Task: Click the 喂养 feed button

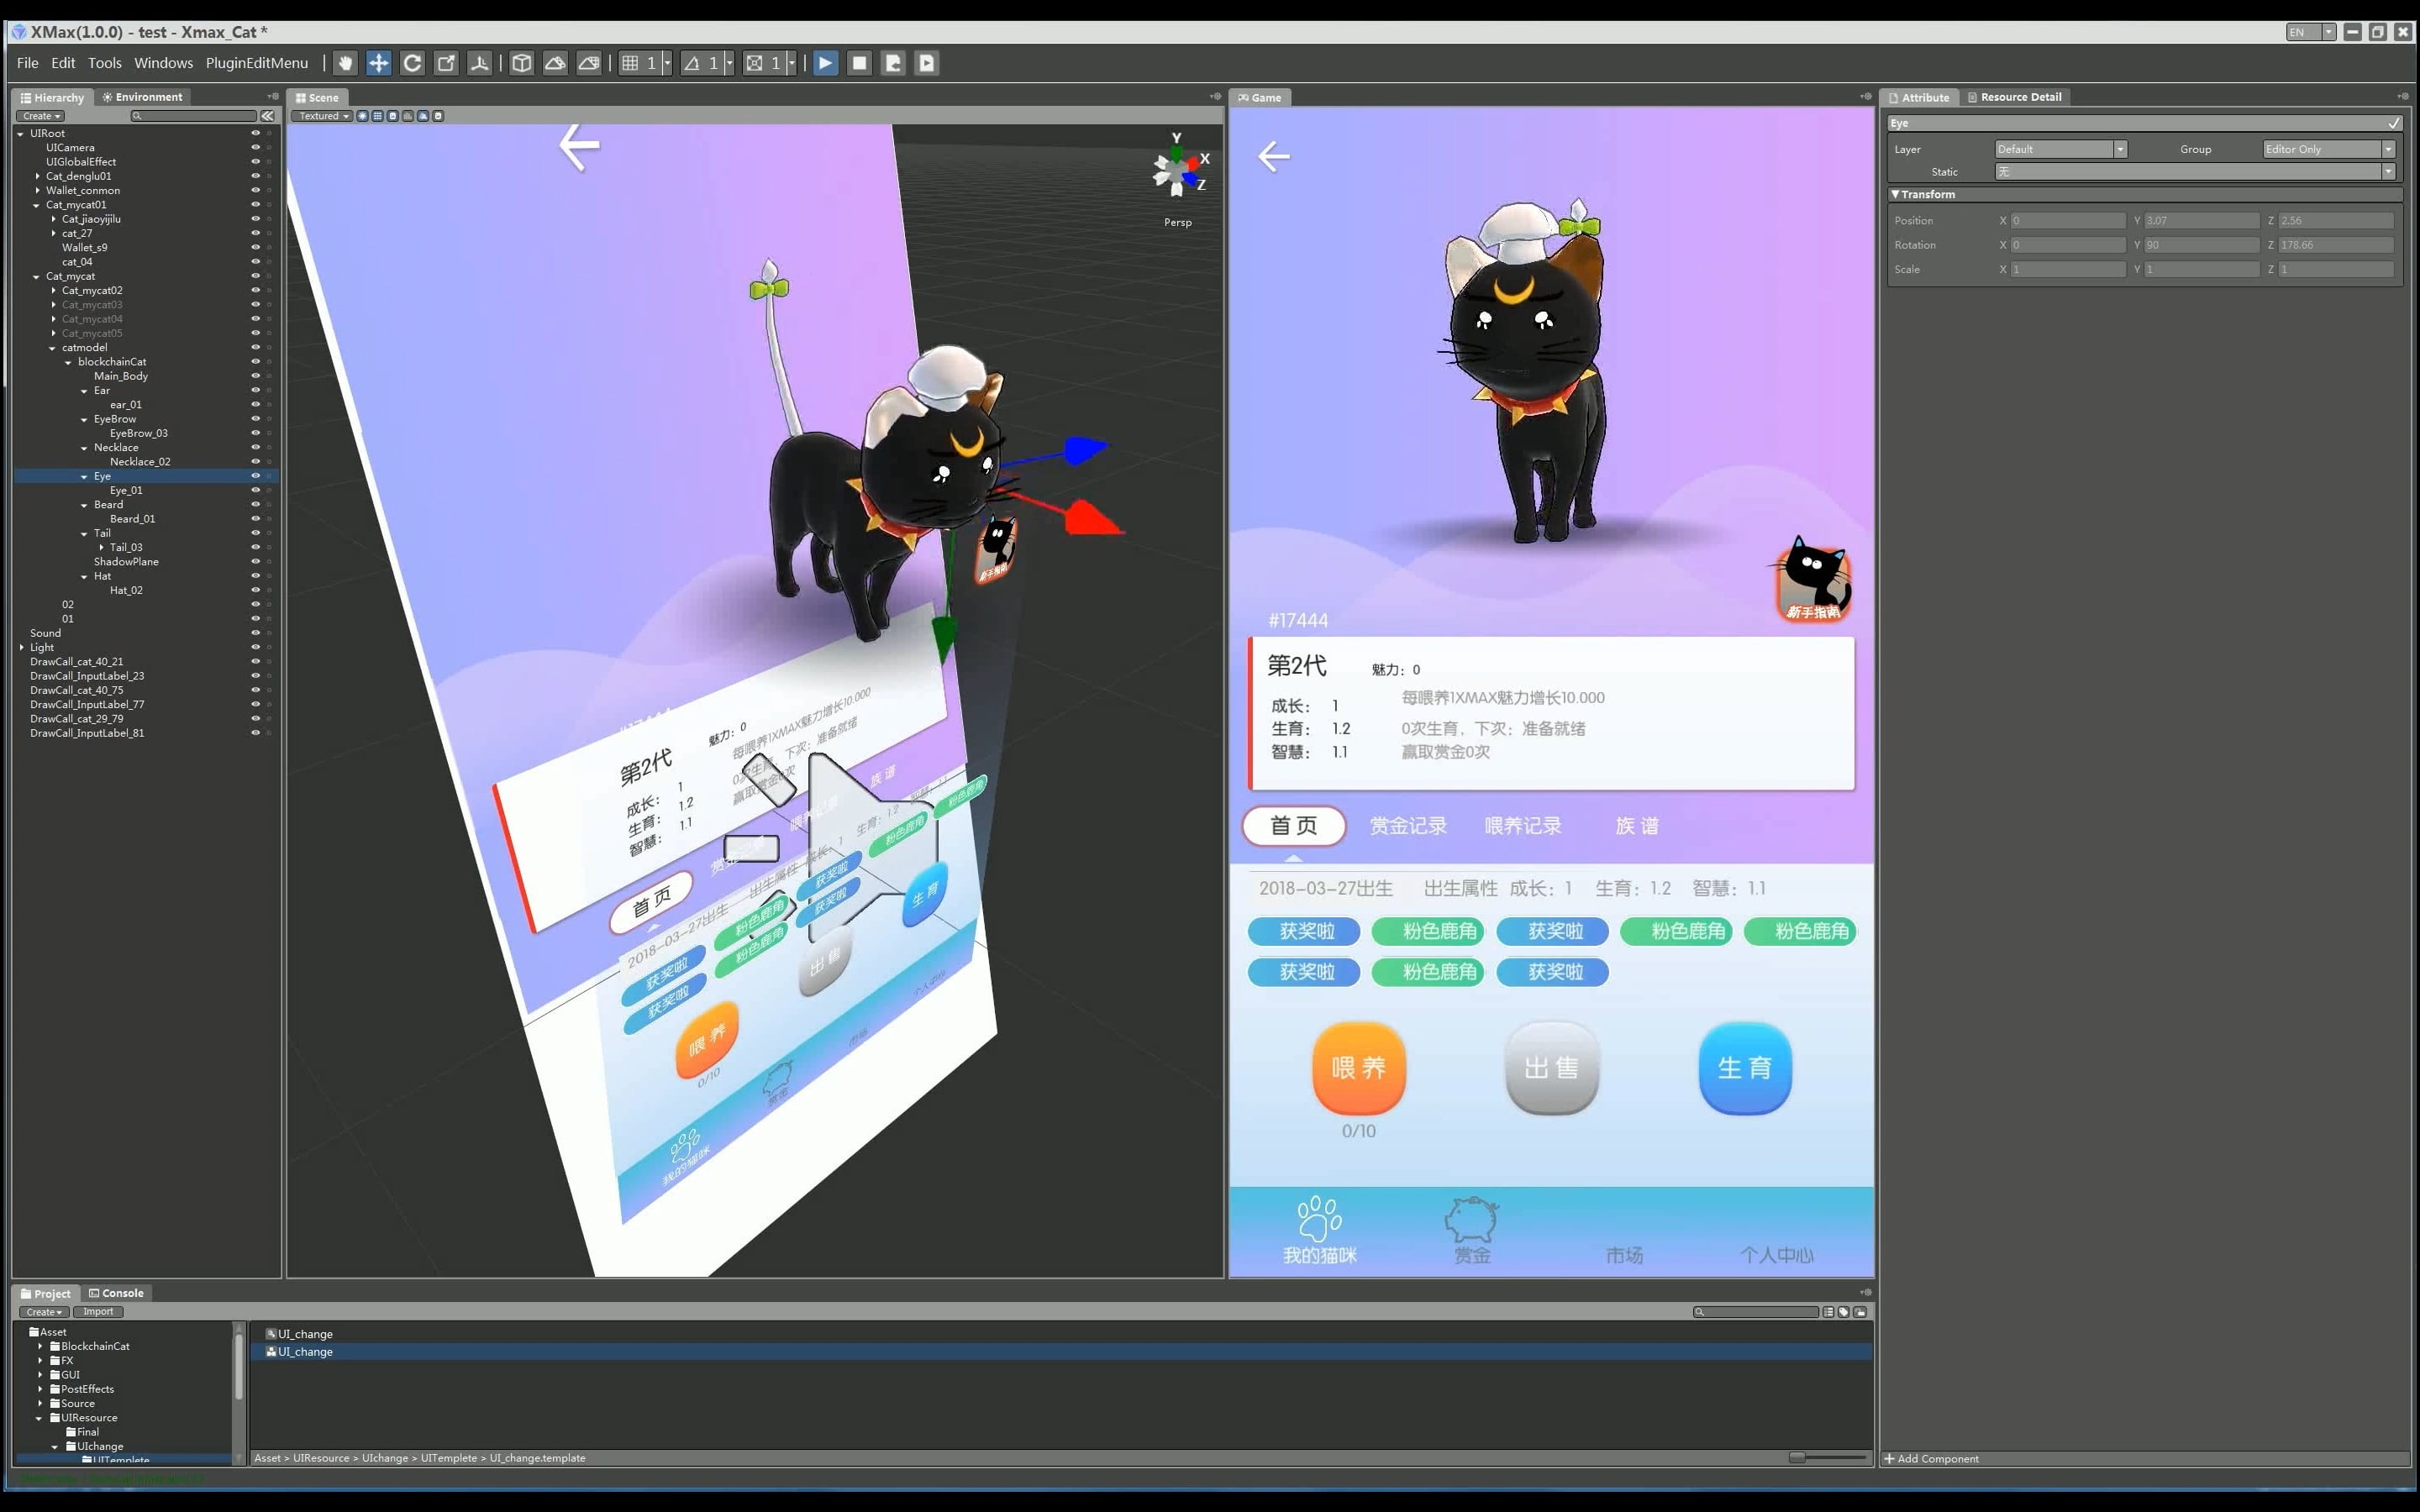Action: 1358,1068
